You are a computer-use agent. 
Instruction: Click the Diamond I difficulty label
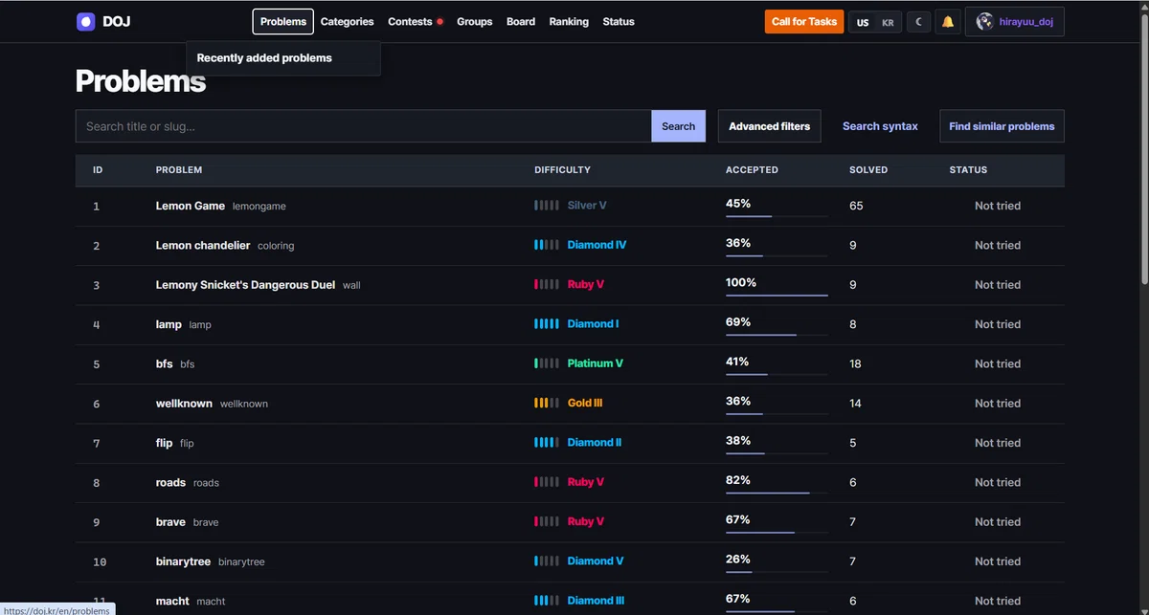click(593, 324)
